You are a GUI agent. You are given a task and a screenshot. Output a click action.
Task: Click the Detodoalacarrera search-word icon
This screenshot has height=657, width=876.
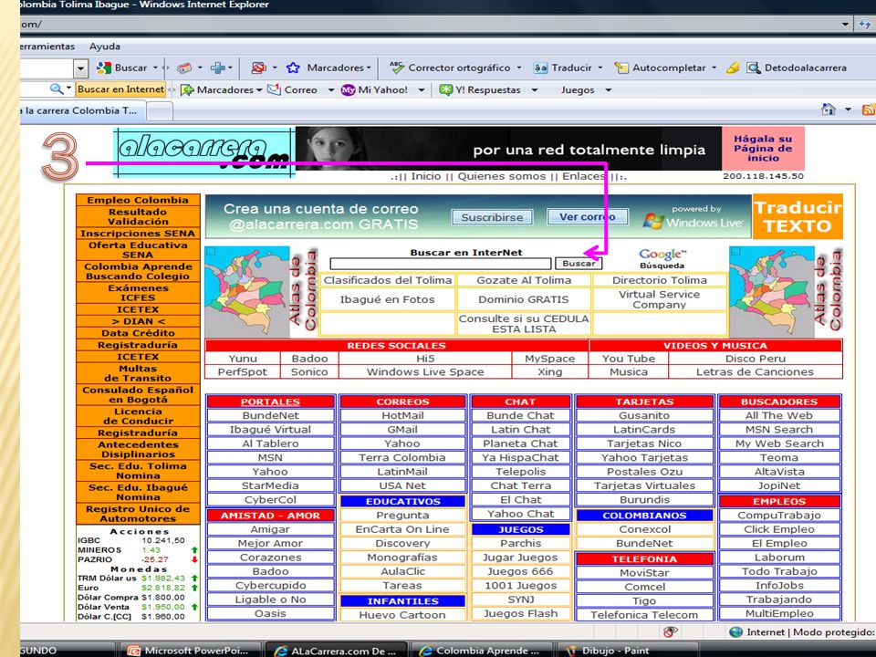pyautogui.click(x=754, y=68)
